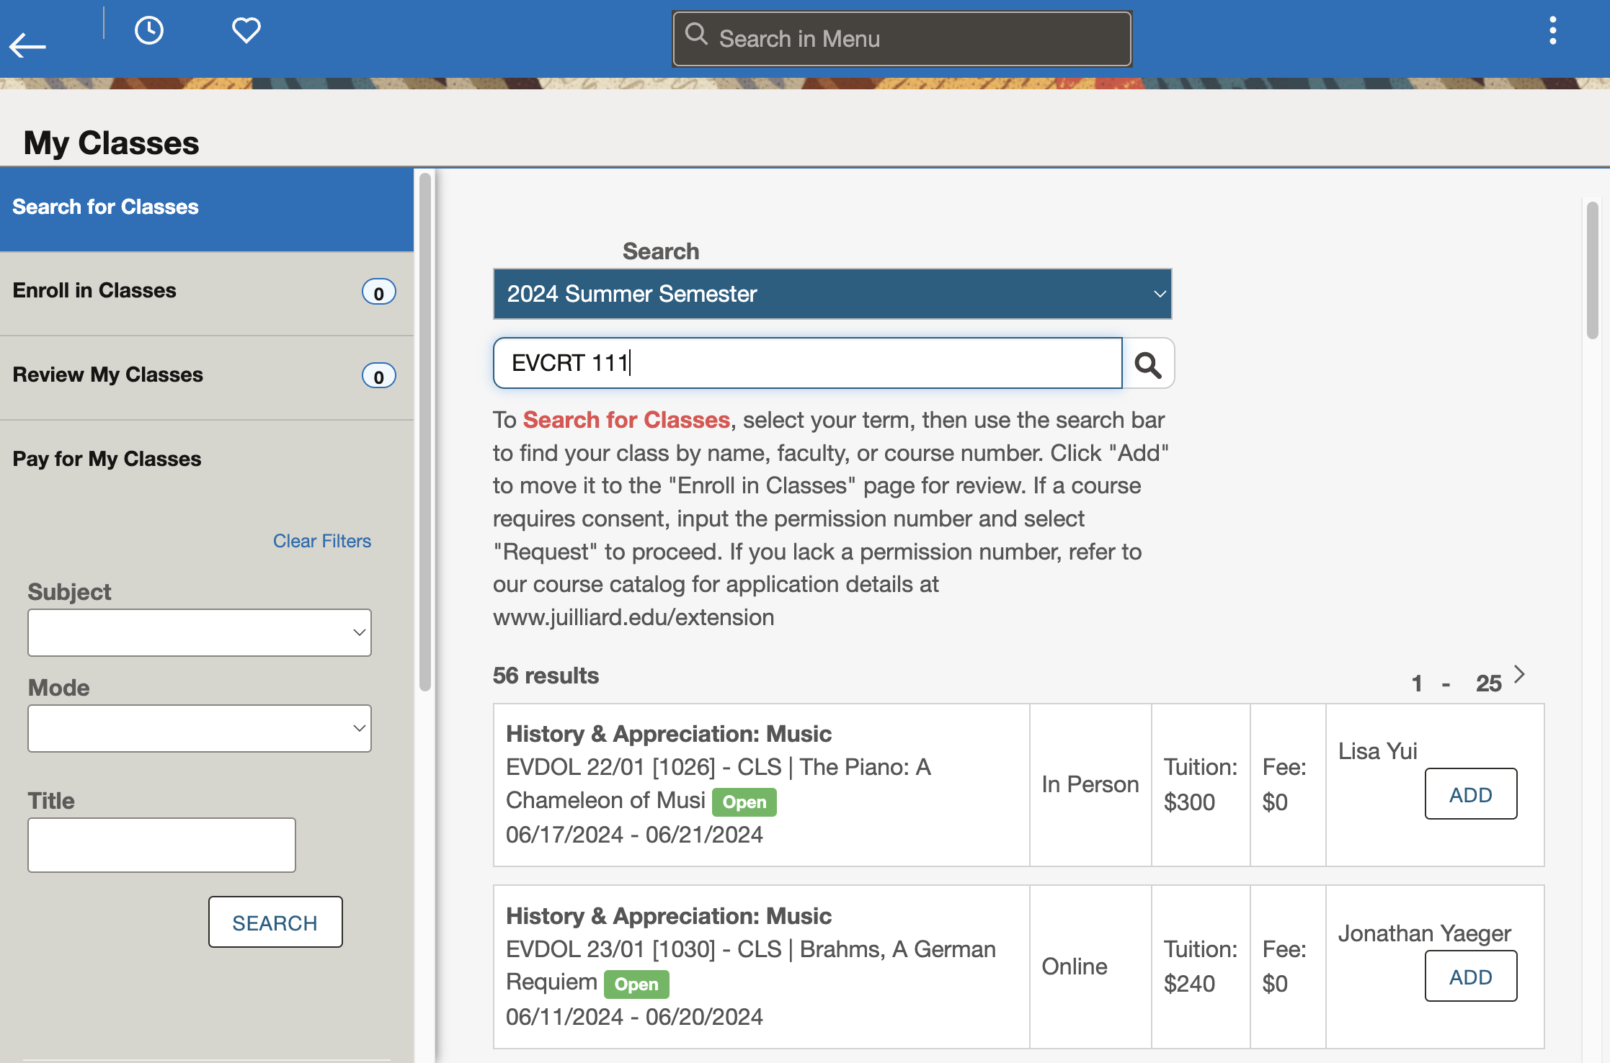Image resolution: width=1610 pixels, height=1063 pixels.
Task: Click the Clear Filters link
Action: tap(322, 541)
